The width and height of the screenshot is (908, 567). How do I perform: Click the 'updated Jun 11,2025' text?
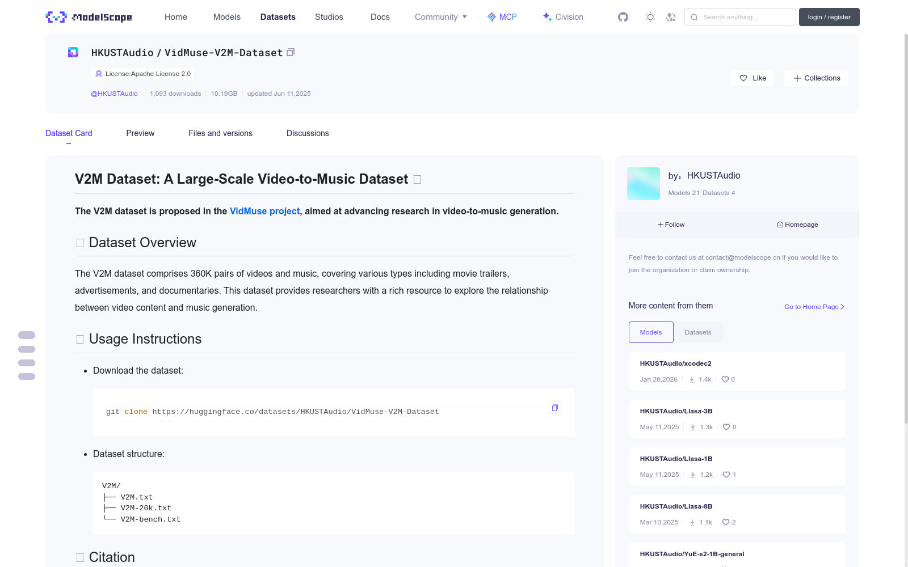point(279,94)
